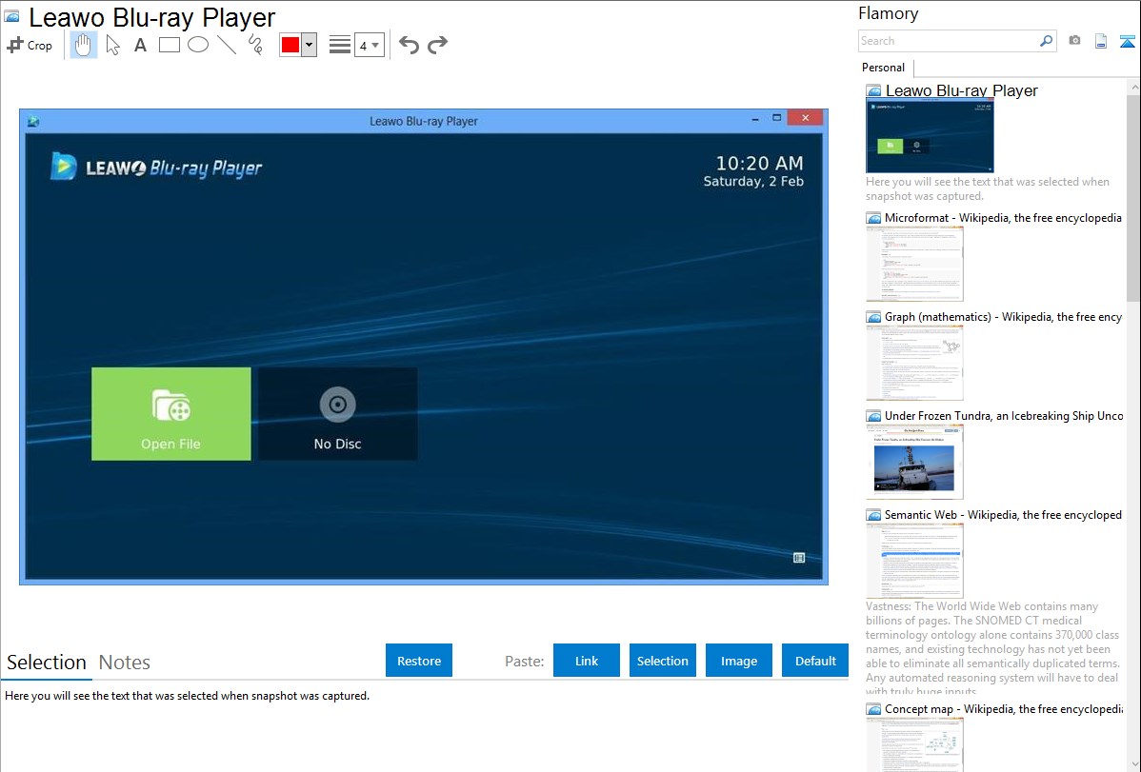This screenshot has height=772, width=1141.
Task: Choose the arrow pointer tool
Action: click(x=112, y=45)
